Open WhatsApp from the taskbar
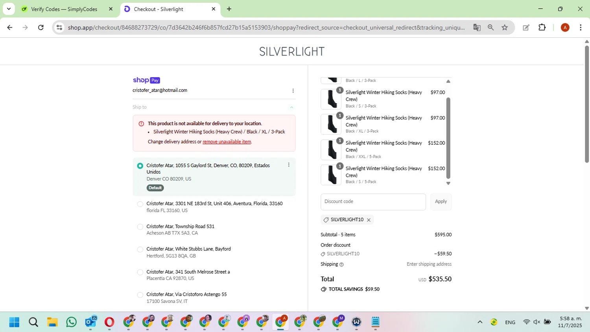The image size is (590, 332). click(x=71, y=322)
